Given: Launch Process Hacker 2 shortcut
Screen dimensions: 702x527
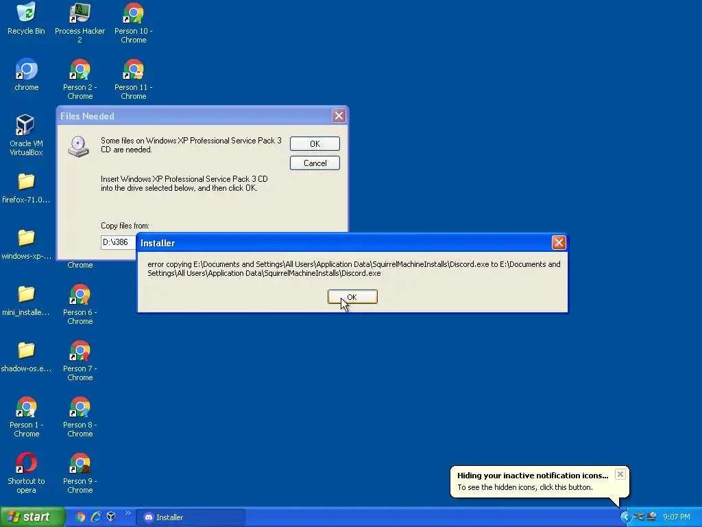Looking at the screenshot, I should point(80,23).
